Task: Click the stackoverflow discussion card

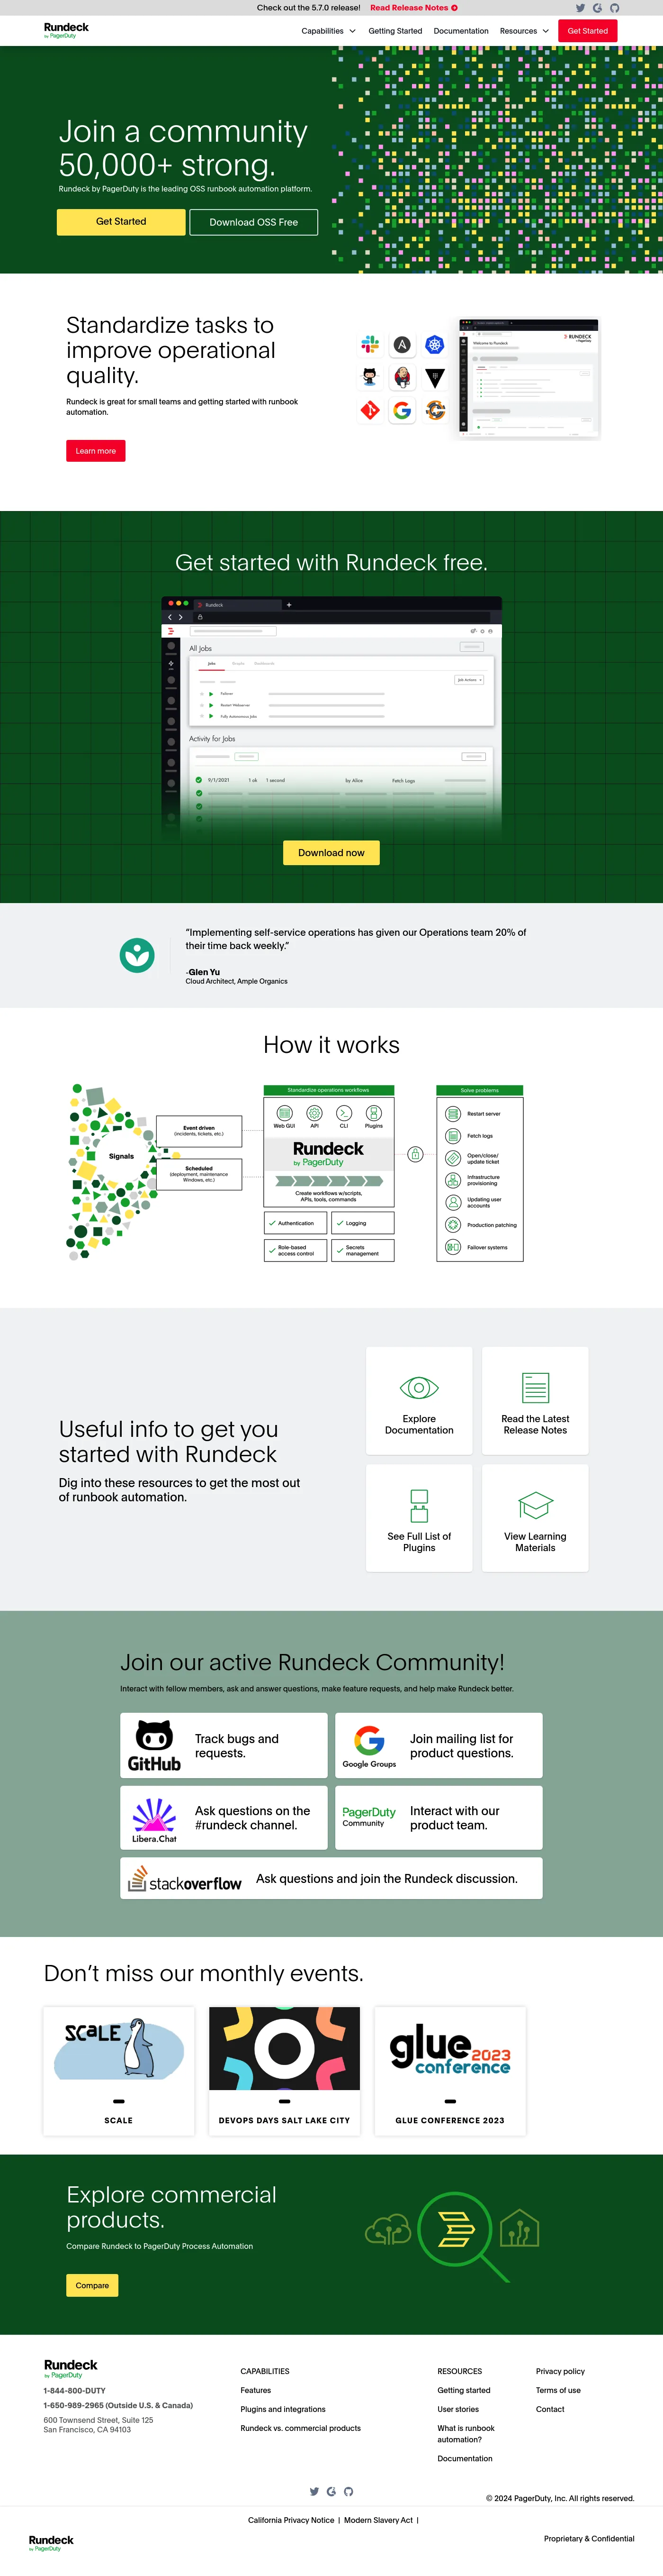Action: point(331,1879)
